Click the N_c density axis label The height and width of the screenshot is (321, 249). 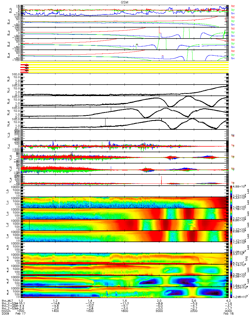click(8, 90)
